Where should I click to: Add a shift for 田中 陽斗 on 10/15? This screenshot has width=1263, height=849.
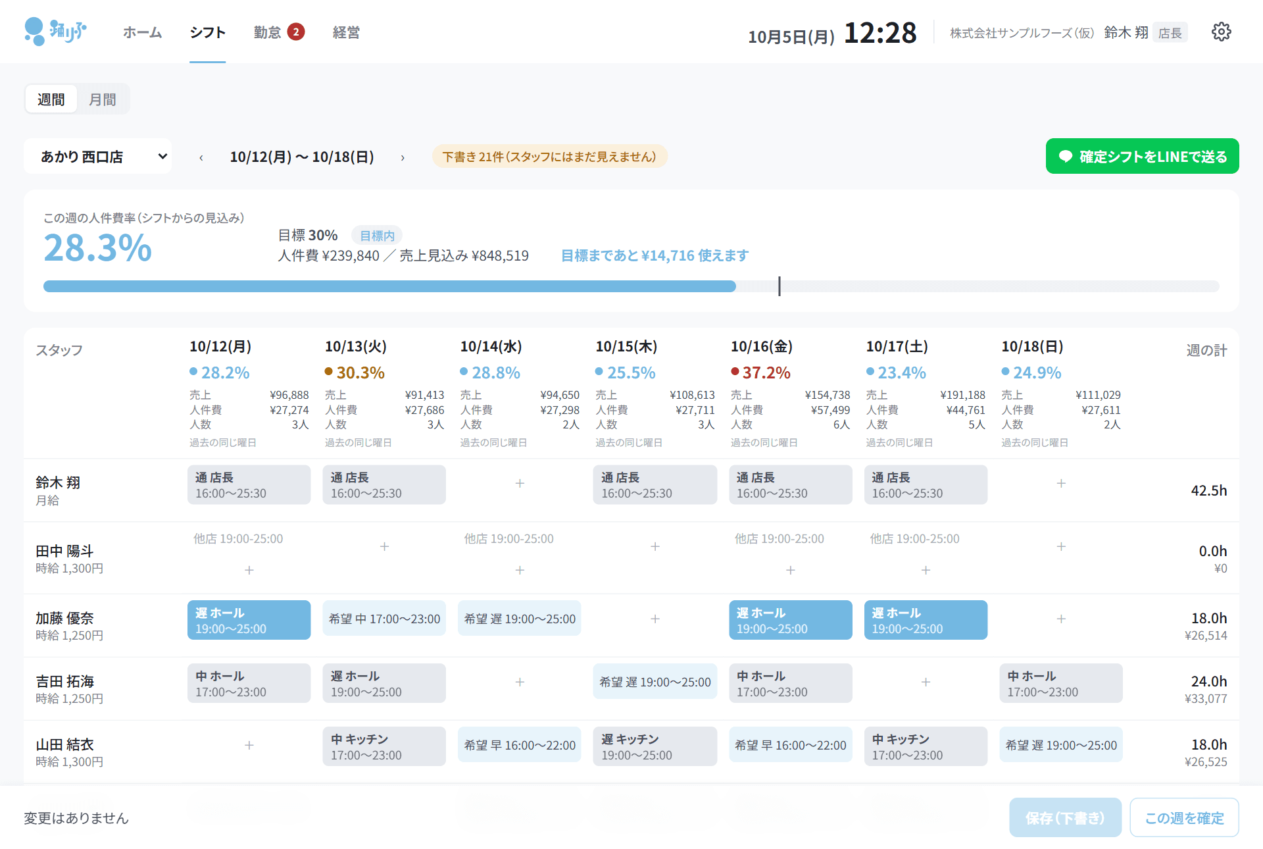click(655, 547)
